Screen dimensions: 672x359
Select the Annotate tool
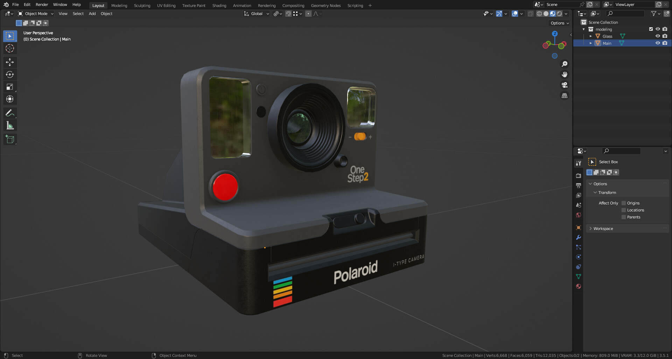pyautogui.click(x=10, y=113)
